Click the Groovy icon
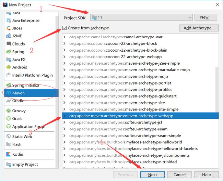Viewport: 223px width, 181px height. [x=9, y=111]
